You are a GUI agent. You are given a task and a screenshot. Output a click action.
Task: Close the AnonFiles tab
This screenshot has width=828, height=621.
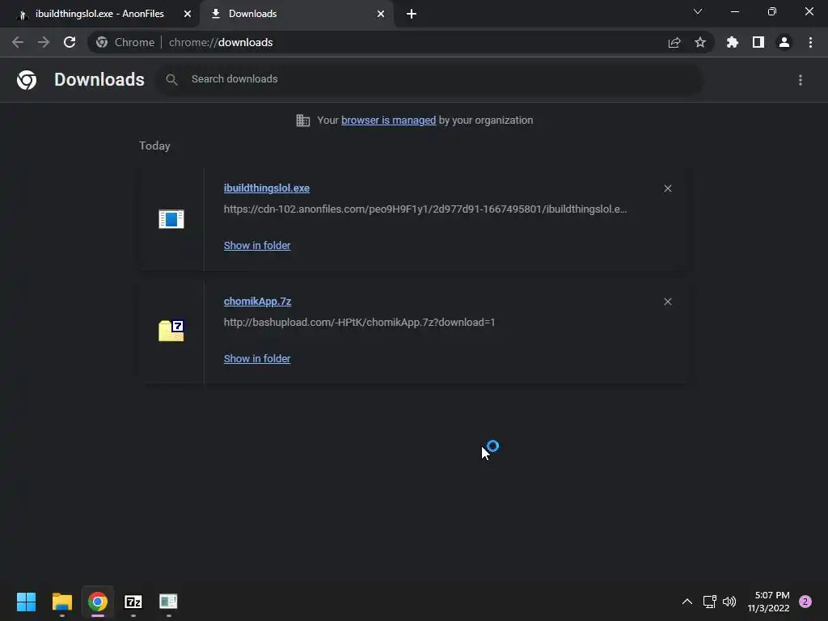(188, 14)
